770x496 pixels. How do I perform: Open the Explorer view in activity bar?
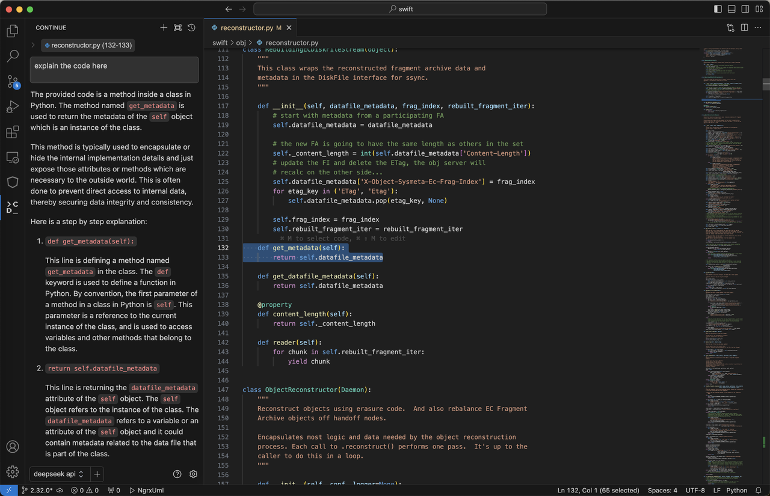click(12, 31)
